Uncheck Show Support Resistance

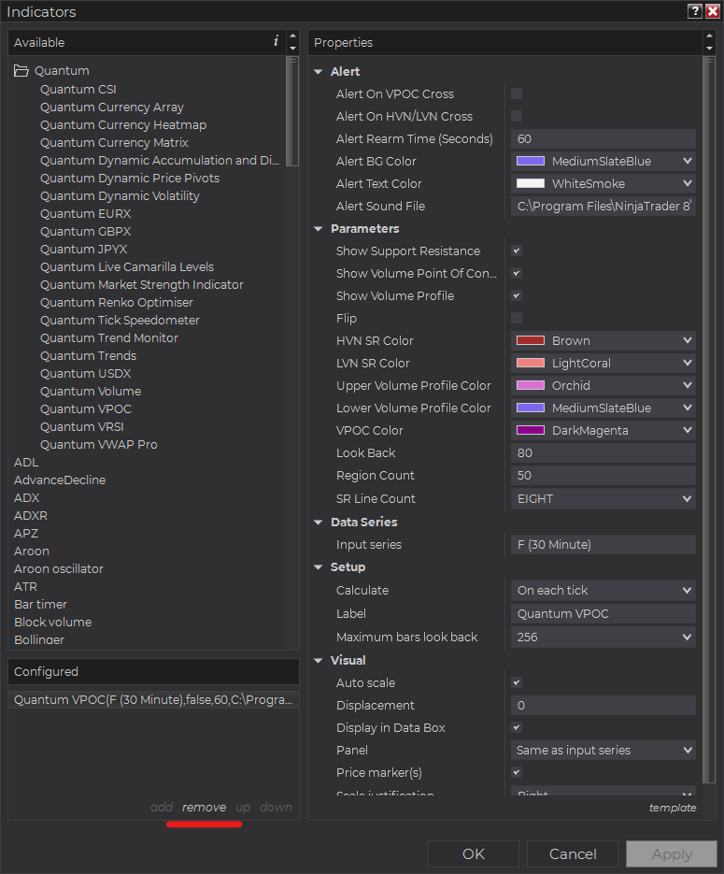point(517,251)
